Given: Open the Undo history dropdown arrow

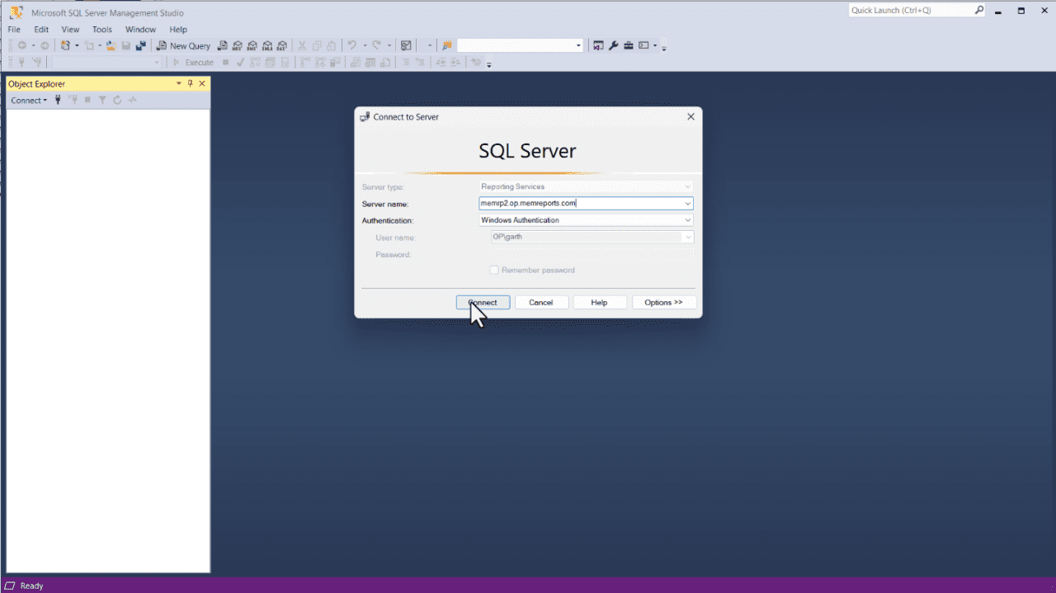Looking at the screenshot, I should [x=364, y=46].
